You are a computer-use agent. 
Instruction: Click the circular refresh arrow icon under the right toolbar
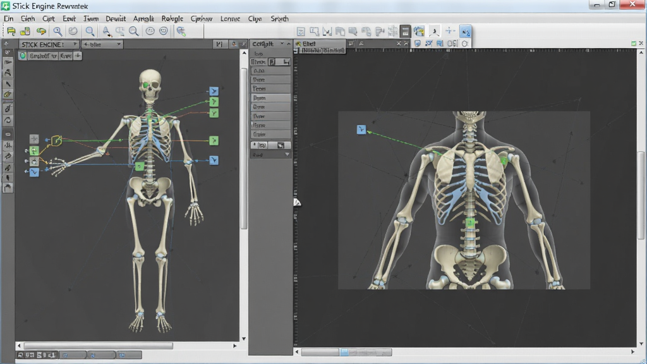click(465, 44)
